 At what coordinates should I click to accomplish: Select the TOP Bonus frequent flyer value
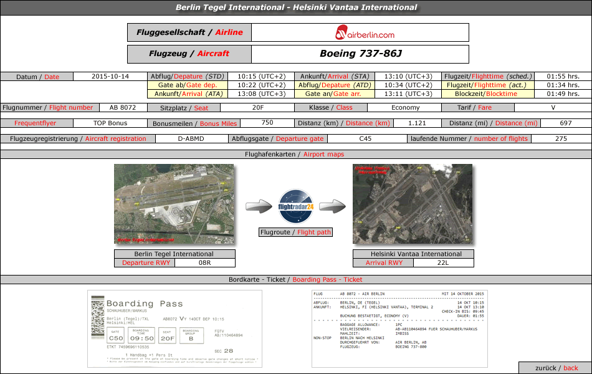(x=110, y=123)
